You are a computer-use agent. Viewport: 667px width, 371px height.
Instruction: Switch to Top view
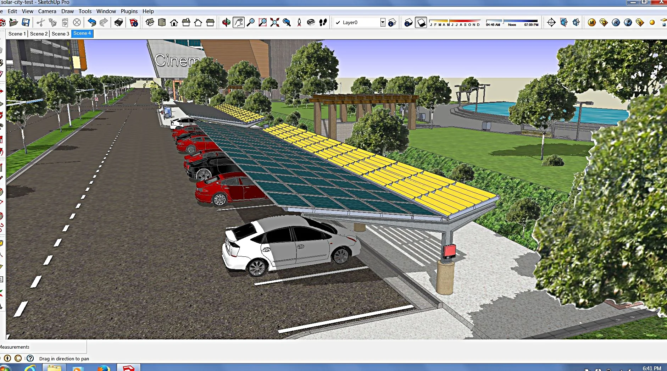[162, 22]
